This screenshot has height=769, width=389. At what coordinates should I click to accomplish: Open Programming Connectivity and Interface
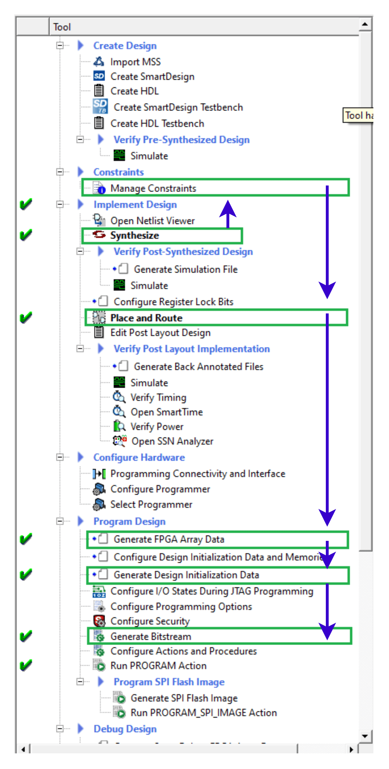[x=198, y=474]
